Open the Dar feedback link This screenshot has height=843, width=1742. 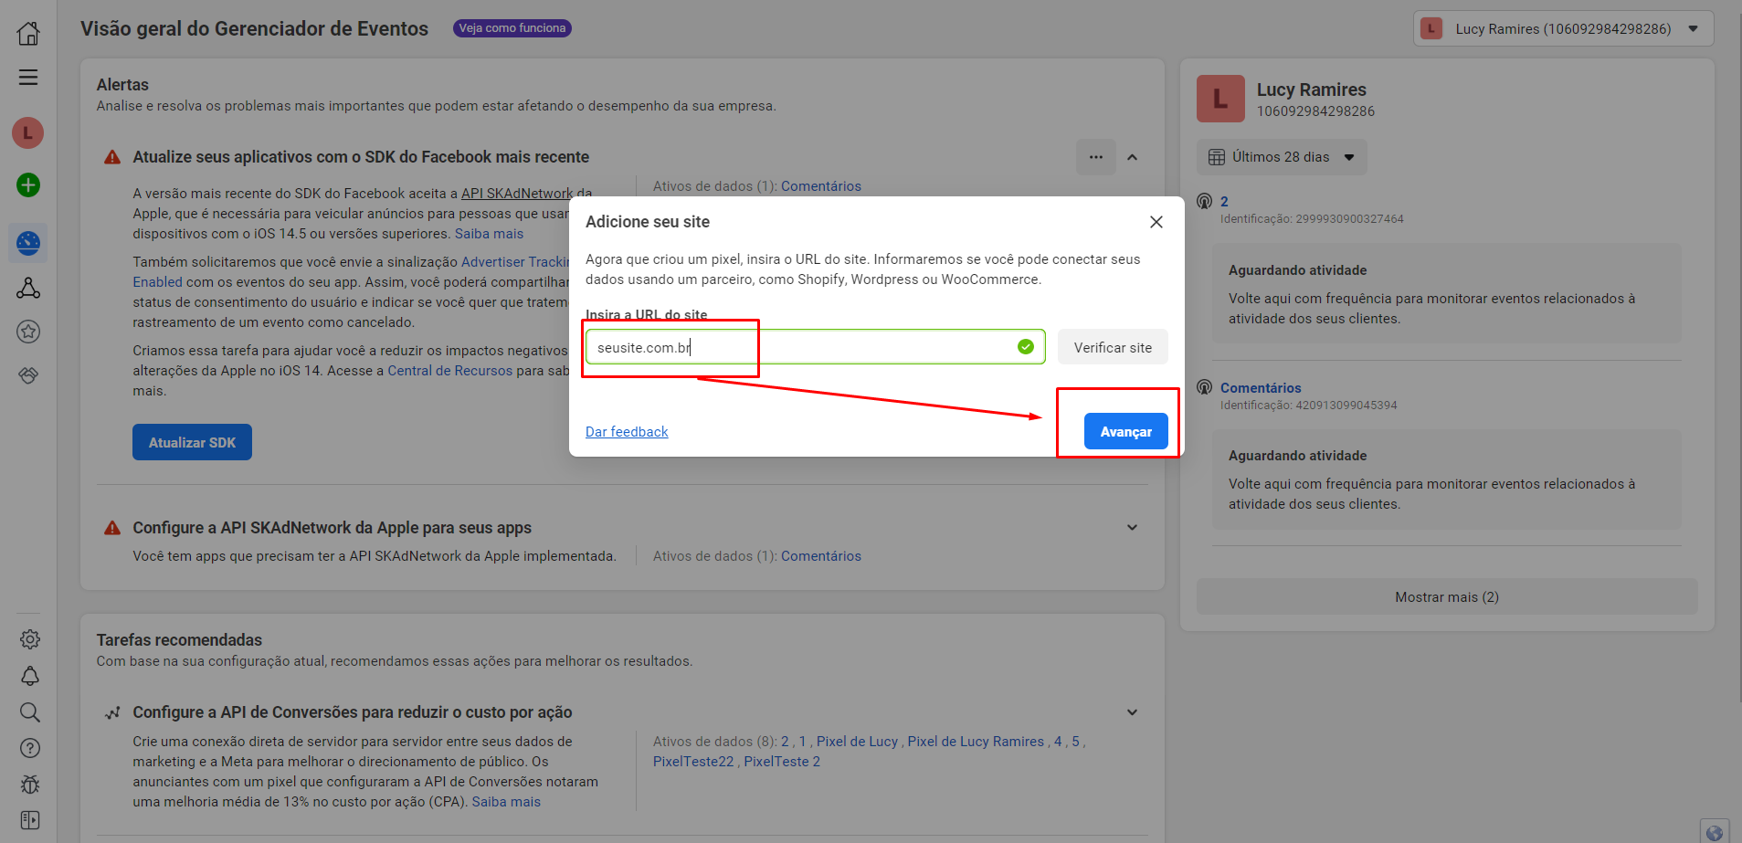point(627,432)
